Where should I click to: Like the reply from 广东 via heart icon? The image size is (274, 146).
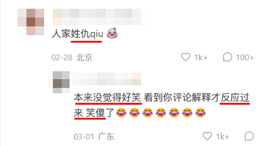pos(207,136)
